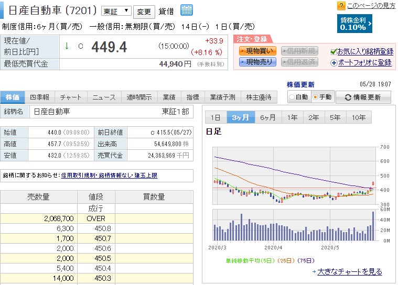Switch to the 四季報 tab
The height and width of the screenshot is (285, 398).
(x=40, y=97)
